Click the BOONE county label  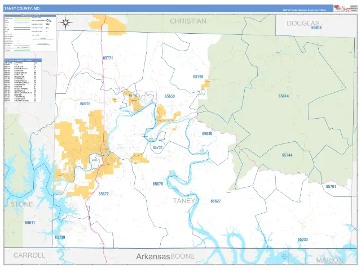click(183, 256)
